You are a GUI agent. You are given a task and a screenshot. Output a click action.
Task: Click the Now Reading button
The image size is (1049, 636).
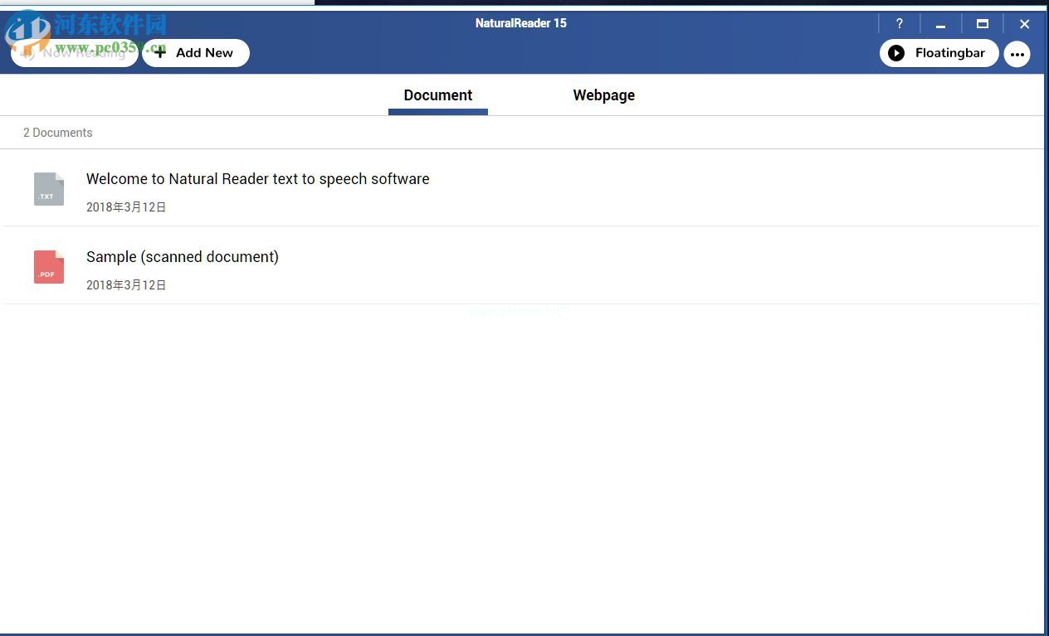click(74, 52)
